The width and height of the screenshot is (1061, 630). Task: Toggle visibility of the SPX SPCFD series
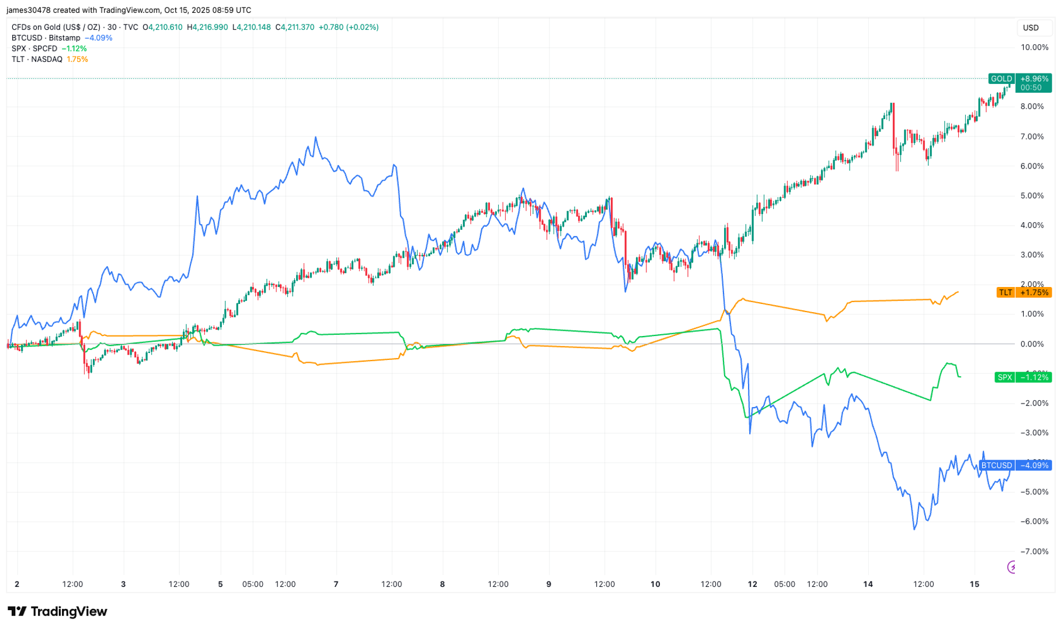click(34, 48)
